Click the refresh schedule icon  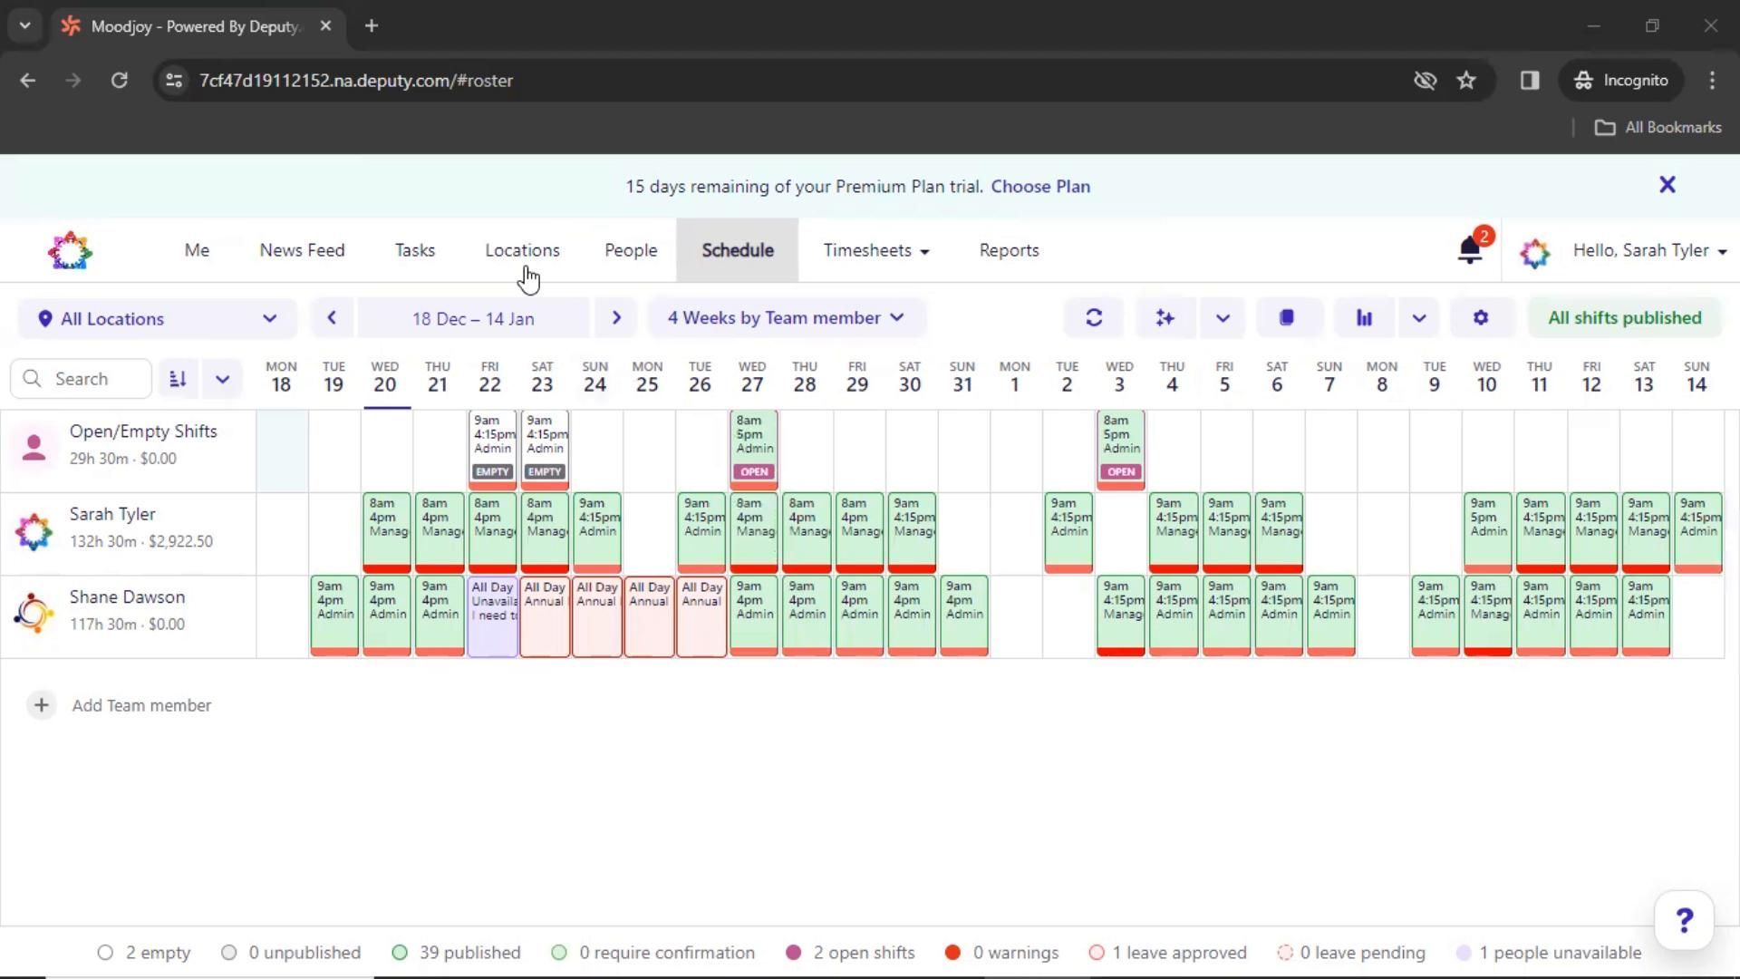(1094, 318)
